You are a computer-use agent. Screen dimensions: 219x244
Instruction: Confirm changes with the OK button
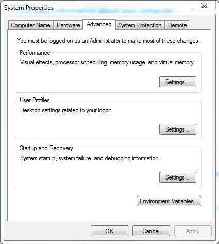point(109,231)
